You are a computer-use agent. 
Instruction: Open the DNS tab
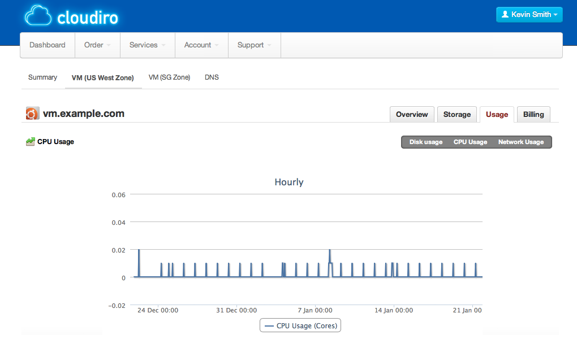pyautogui.click(x=212, y=77)
